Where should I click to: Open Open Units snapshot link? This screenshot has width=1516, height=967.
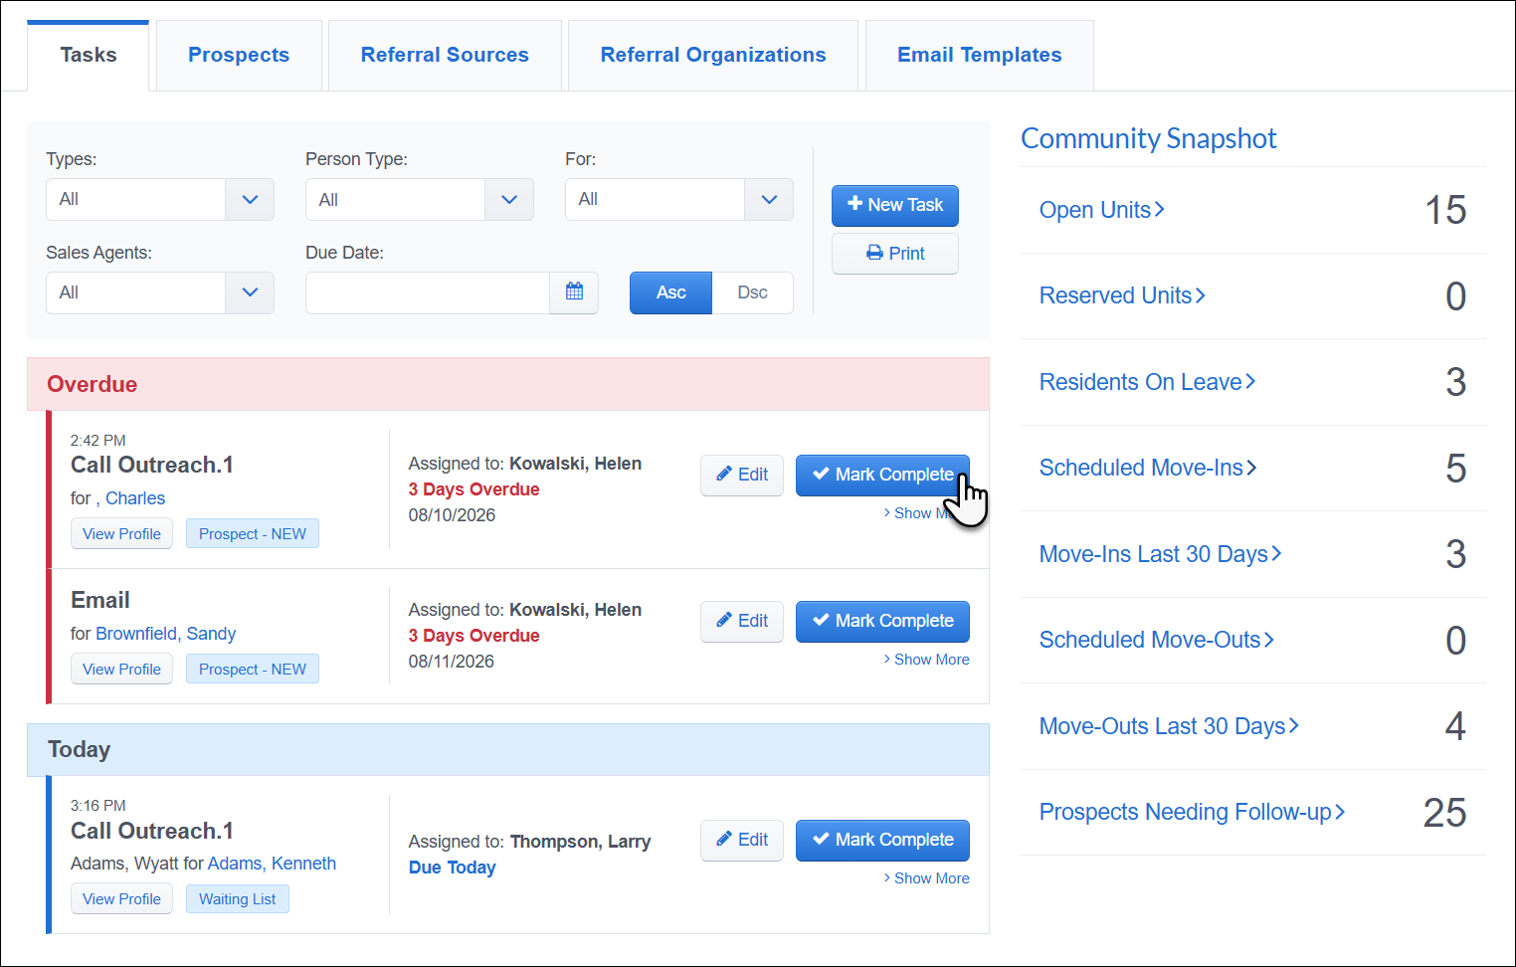[x=1102, y=210]
